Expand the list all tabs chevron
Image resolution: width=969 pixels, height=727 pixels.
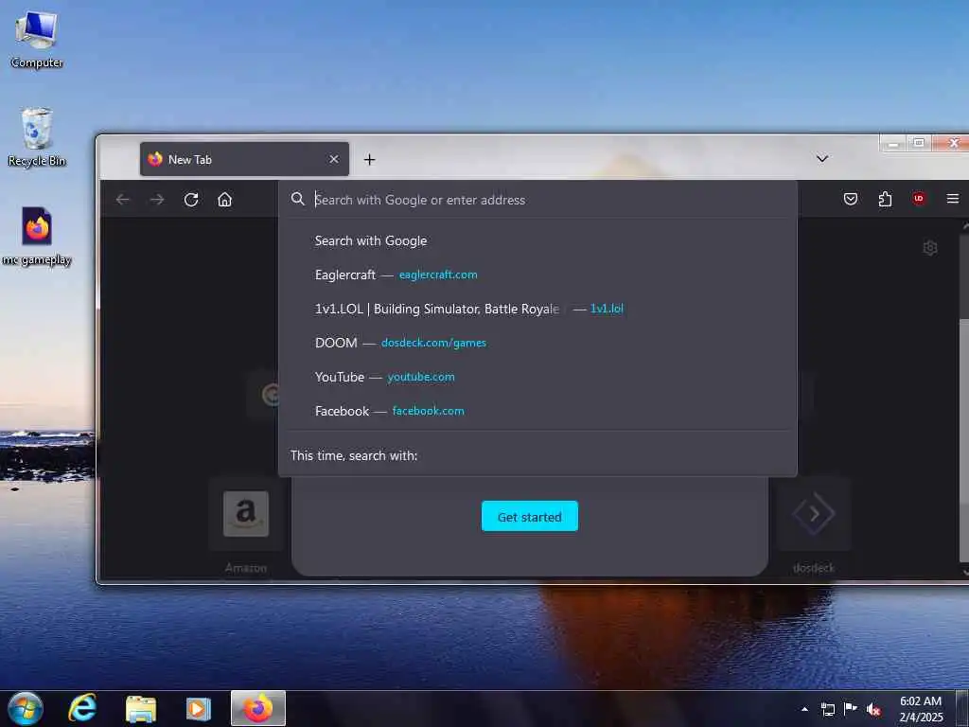click(822, 159)
